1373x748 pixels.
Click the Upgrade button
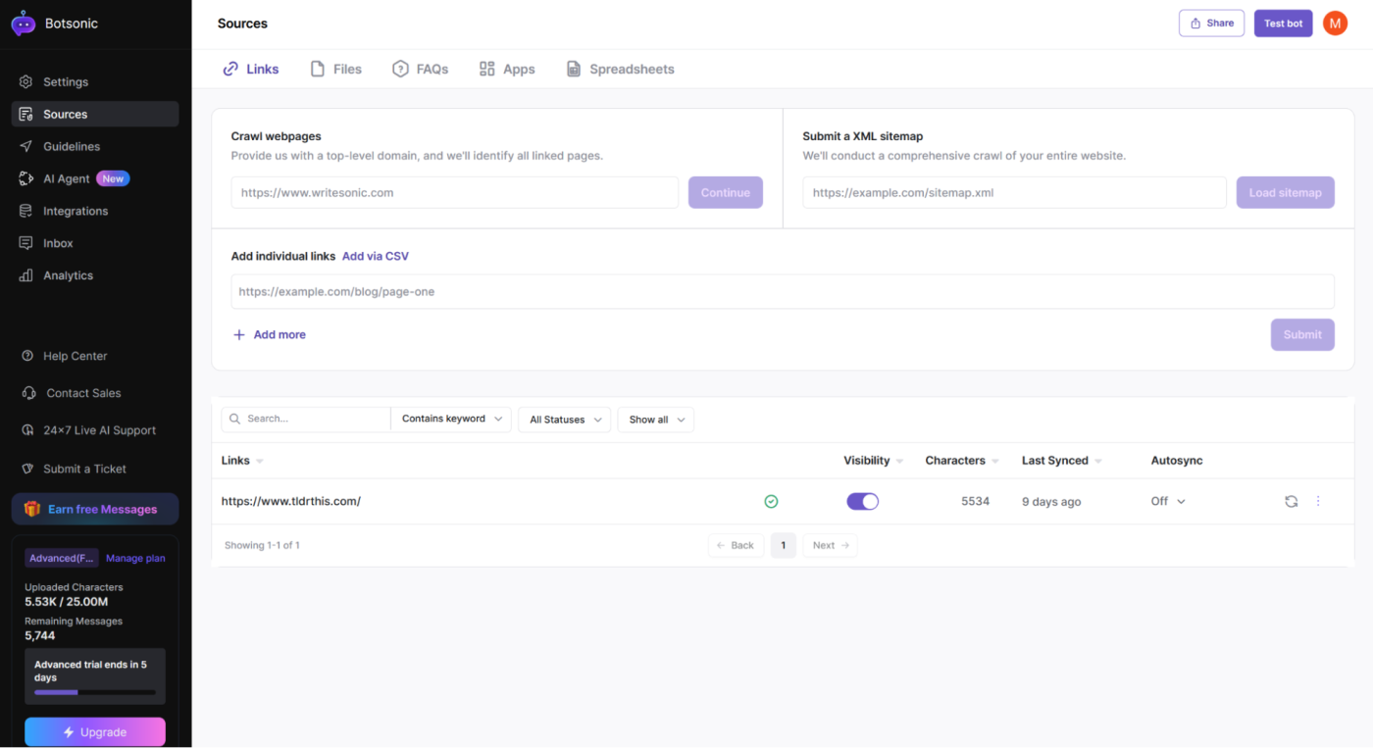coord(95,732)
